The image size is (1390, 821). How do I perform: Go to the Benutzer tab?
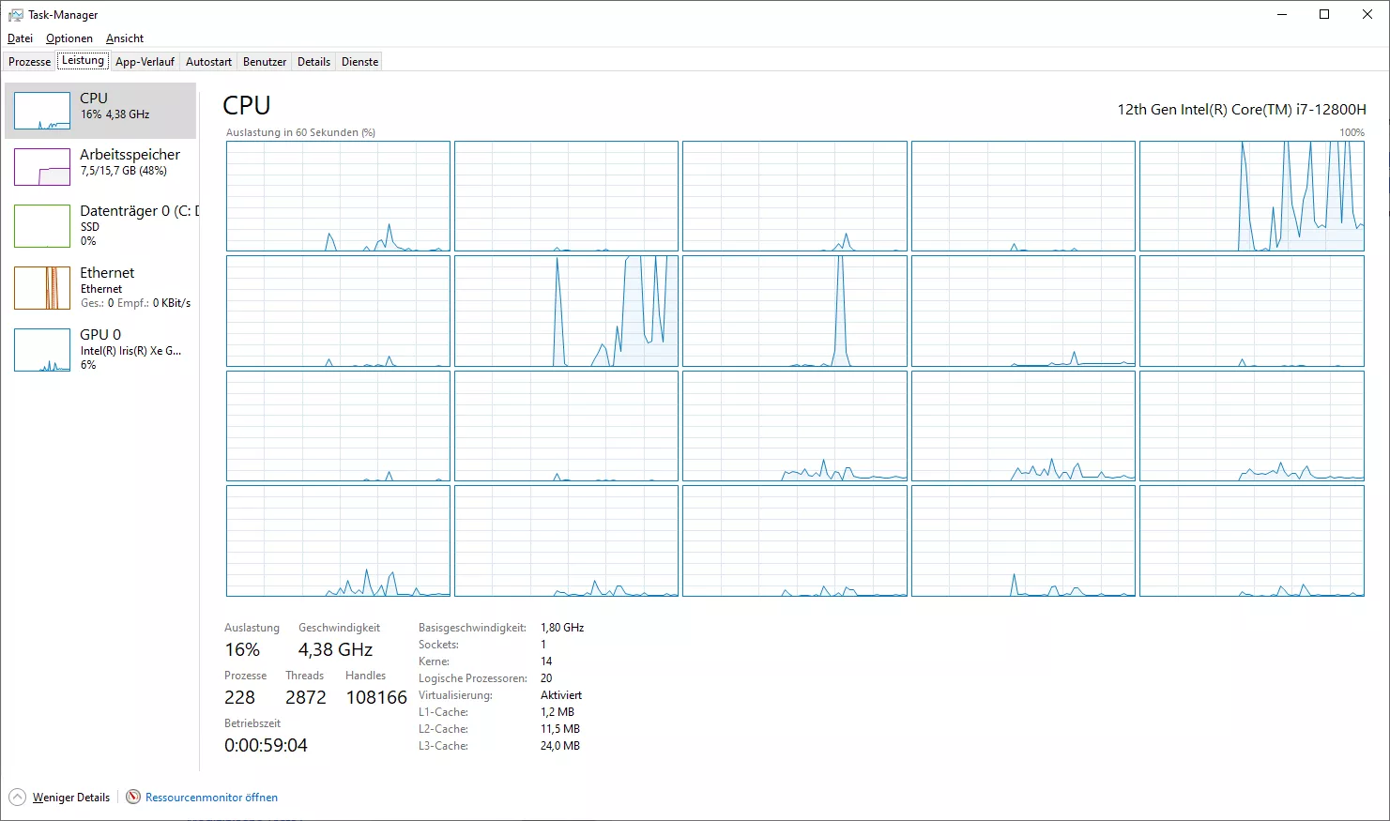pyautogui.click(x=265, y=62)
